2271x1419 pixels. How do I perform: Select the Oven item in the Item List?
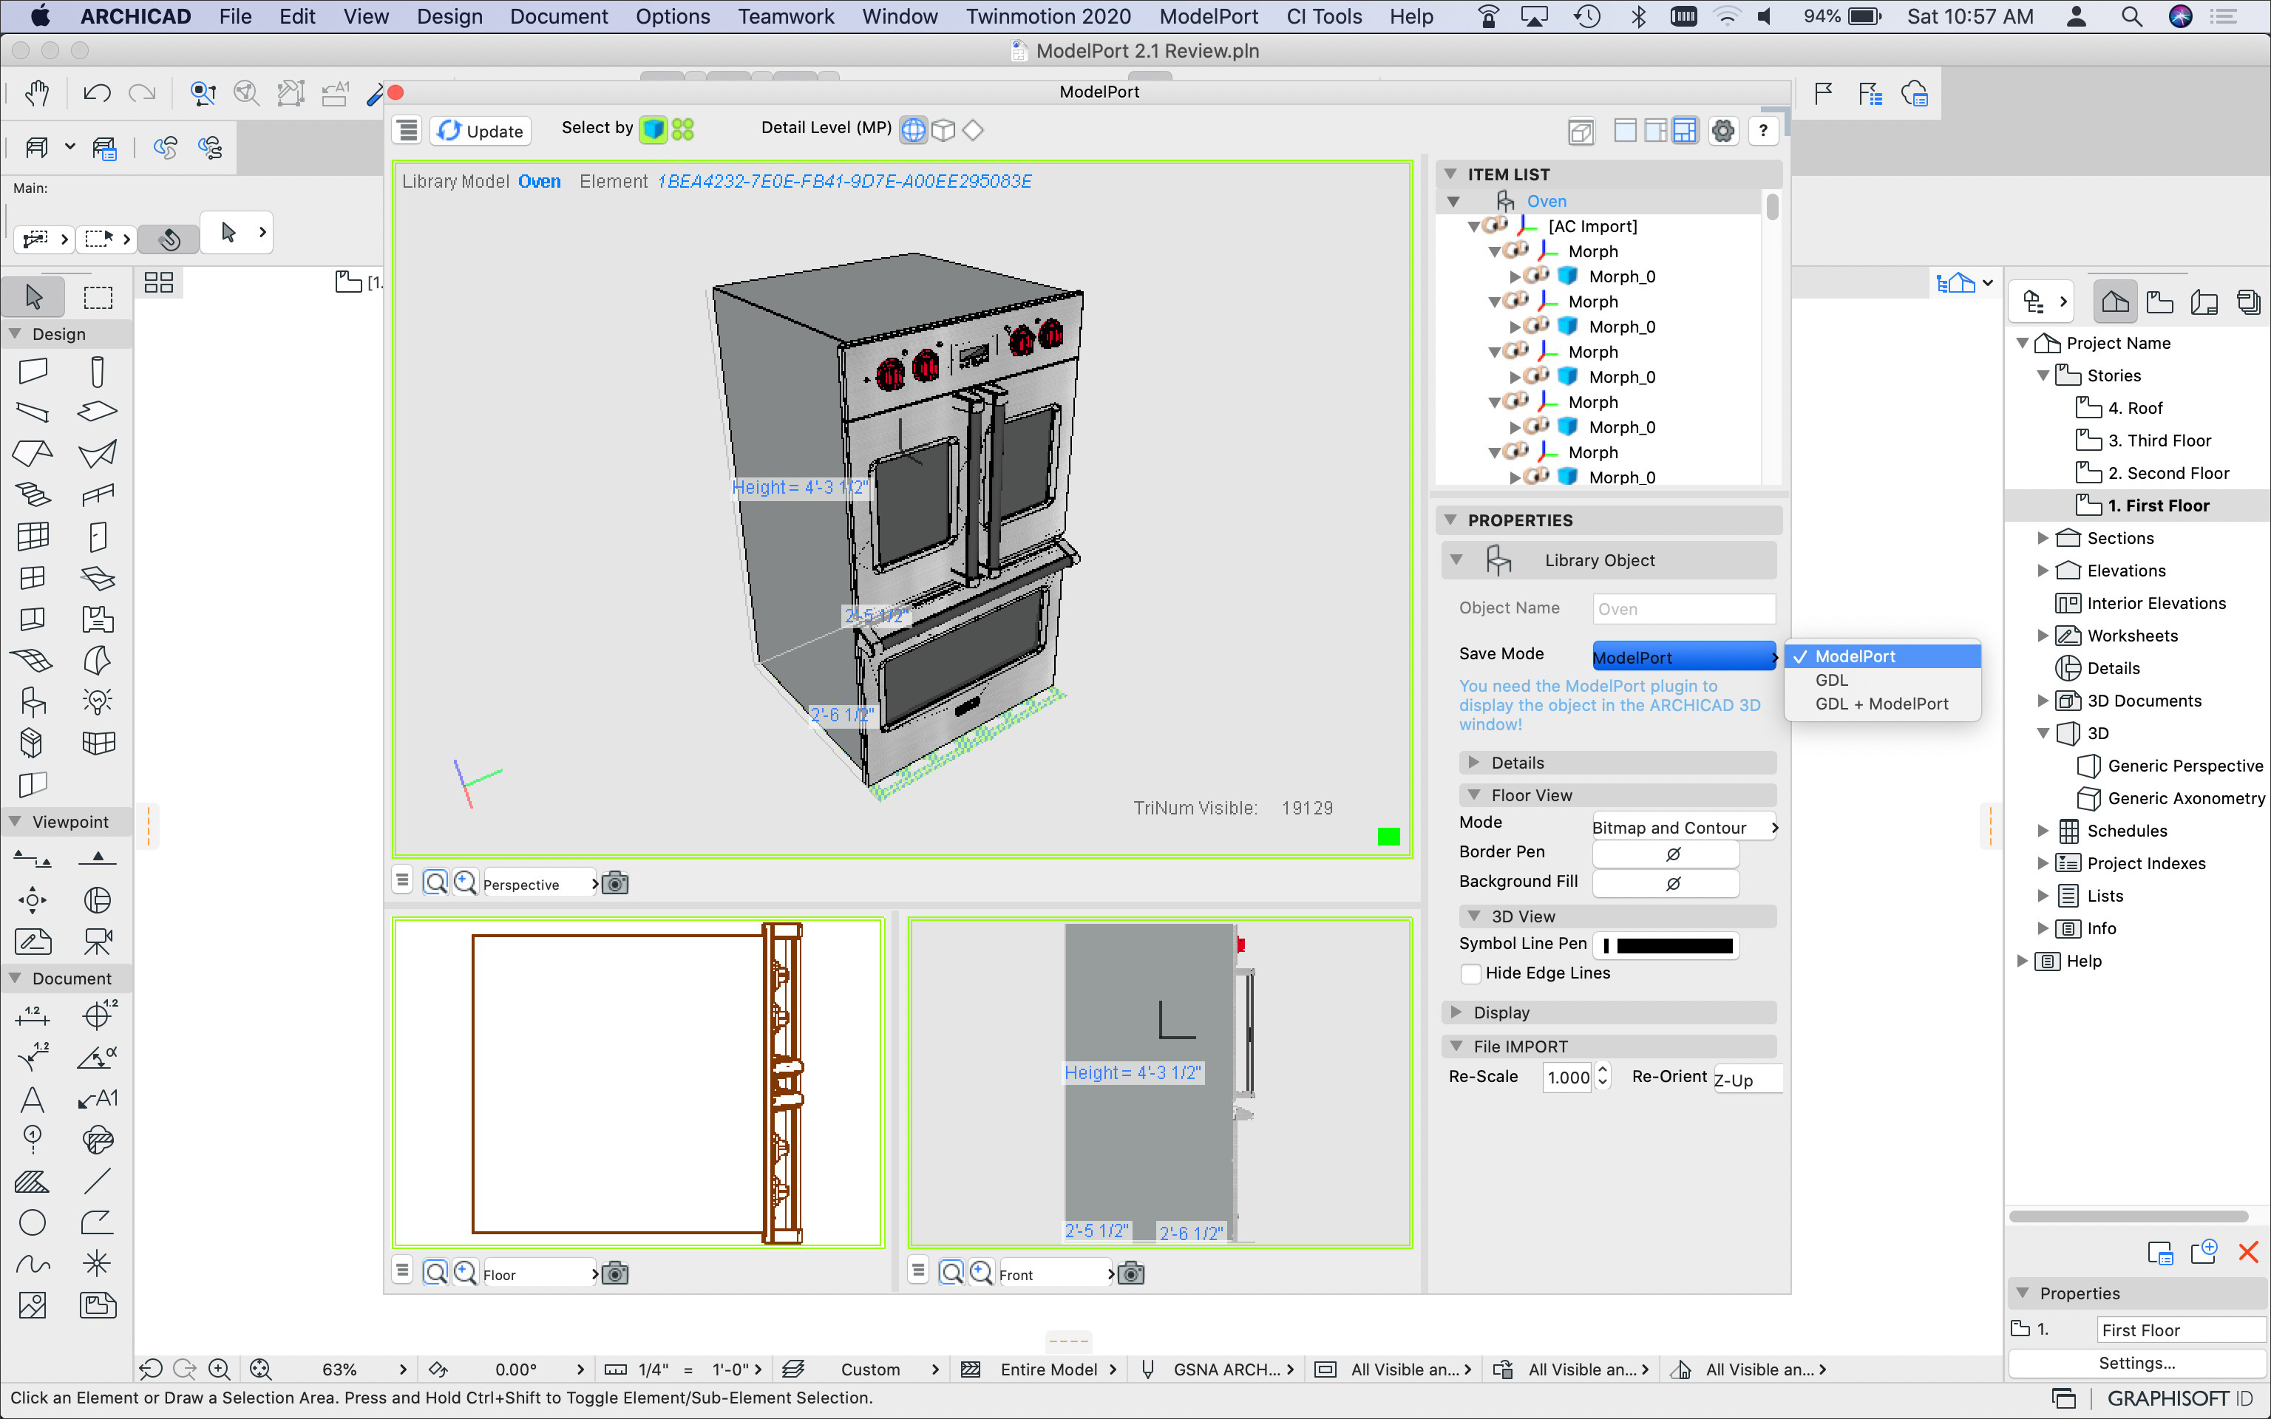click(1546, 201)
